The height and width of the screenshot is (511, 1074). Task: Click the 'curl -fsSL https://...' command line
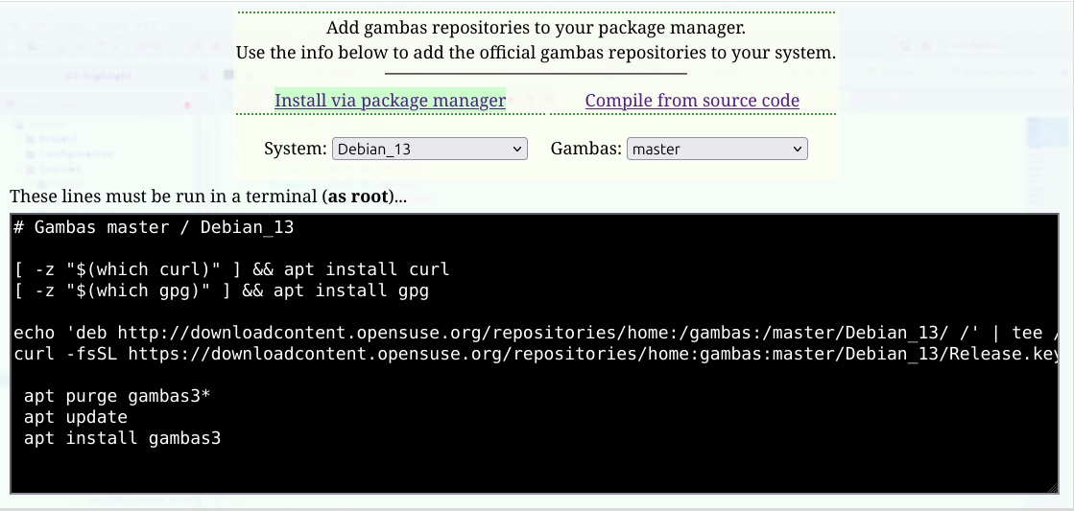pyautogui.click(x=480, y=355)
